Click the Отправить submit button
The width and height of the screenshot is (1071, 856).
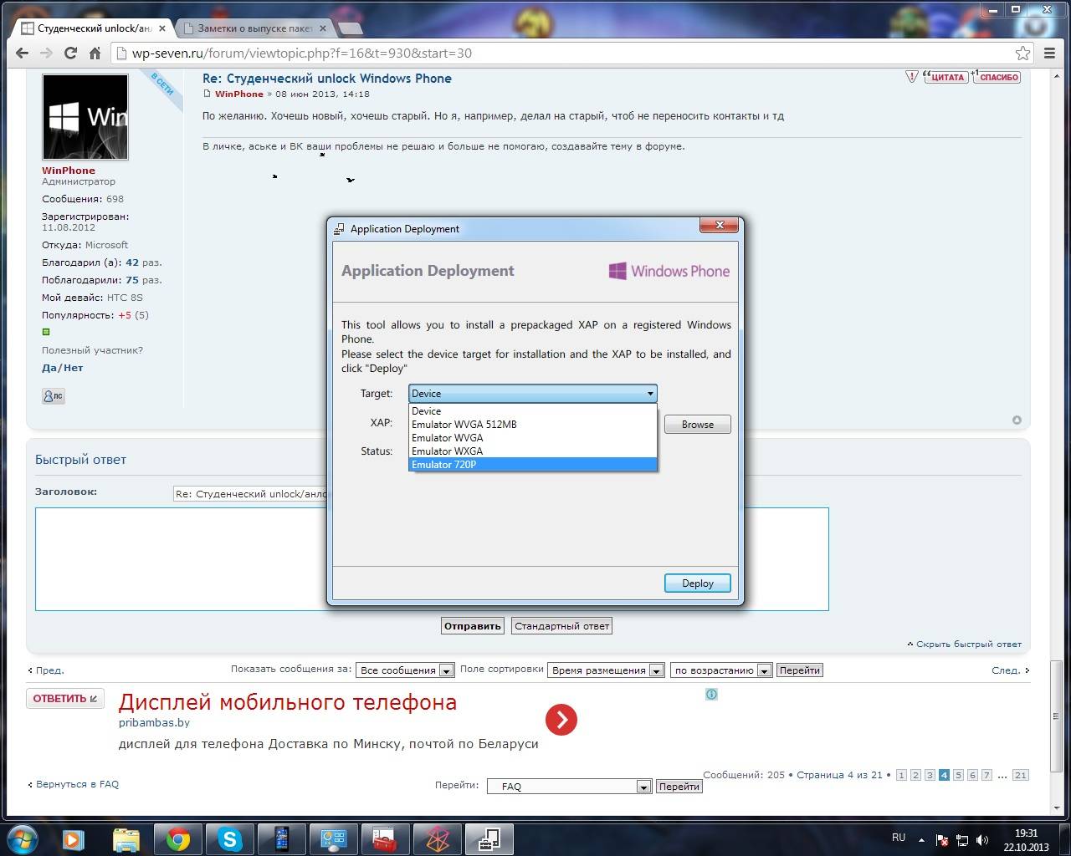pyautogui.click(x=473, y=625)
